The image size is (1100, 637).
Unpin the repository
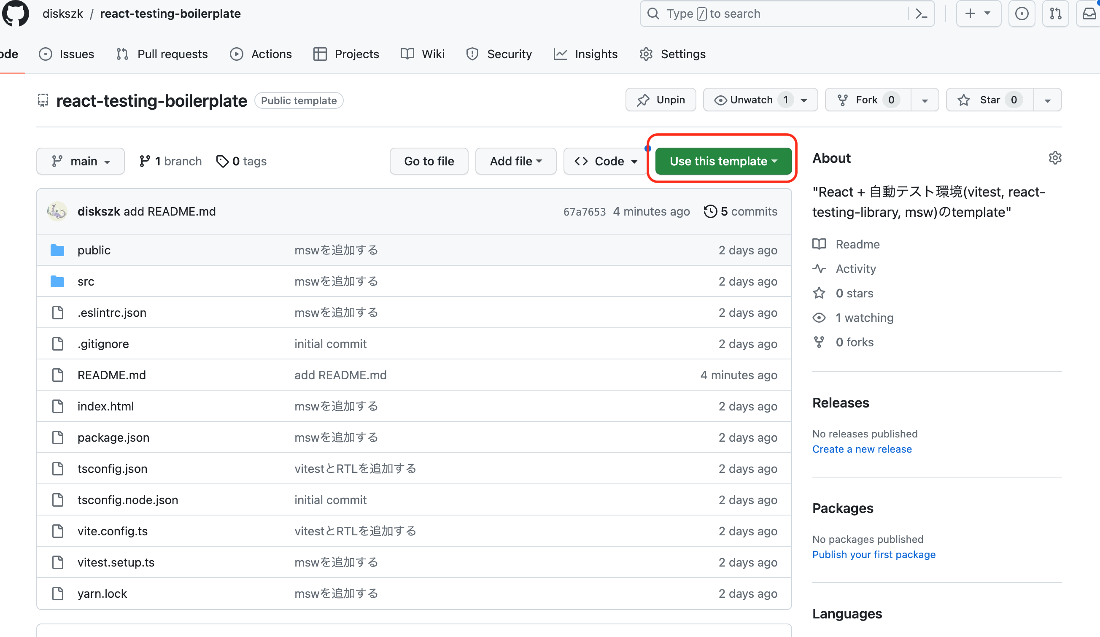tap(661, 100)
